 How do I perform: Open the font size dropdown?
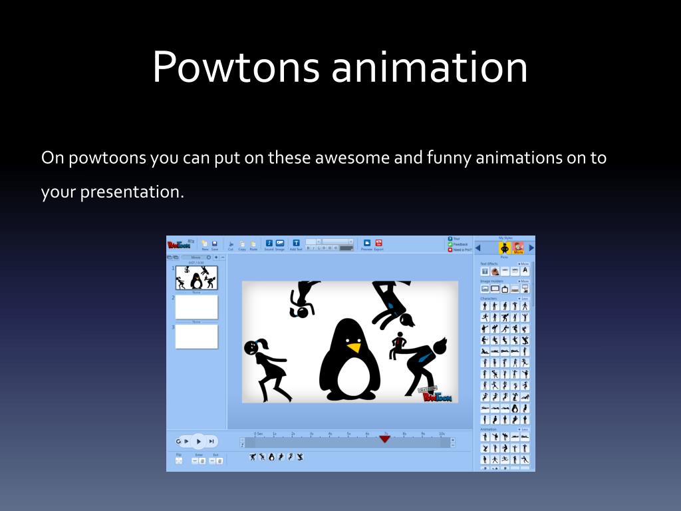(319, 242)
